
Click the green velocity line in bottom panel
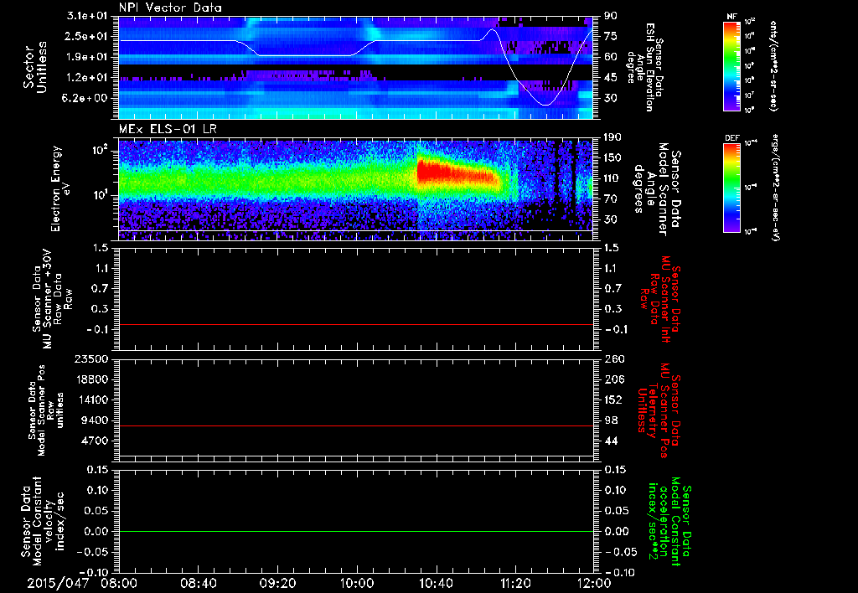(355, 531)
